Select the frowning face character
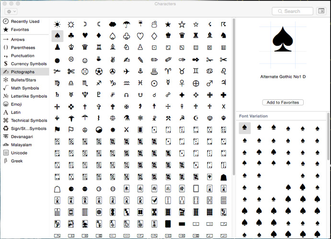 [x=71, y=59]
